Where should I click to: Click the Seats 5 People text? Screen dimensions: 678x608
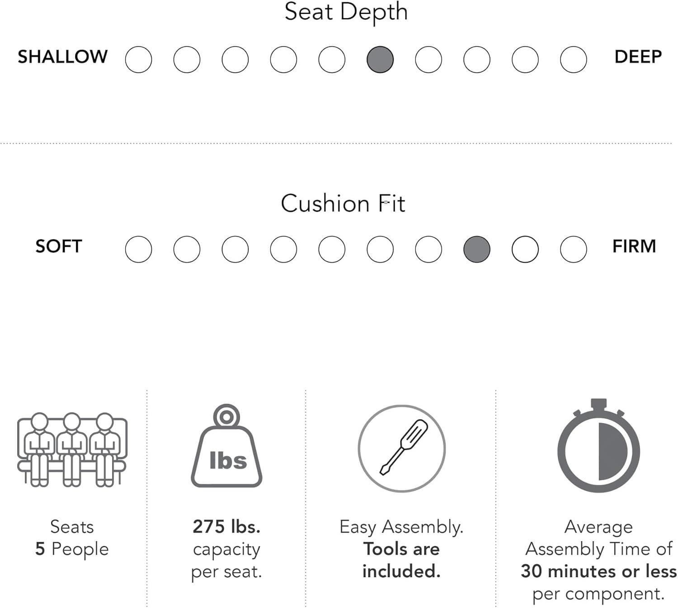coord(72,538)
